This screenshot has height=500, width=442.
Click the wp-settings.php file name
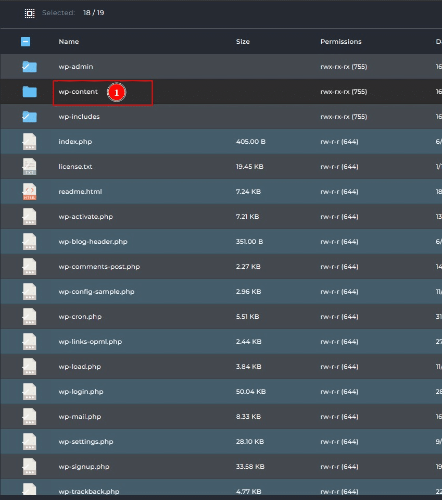click(x=86, y=442)
